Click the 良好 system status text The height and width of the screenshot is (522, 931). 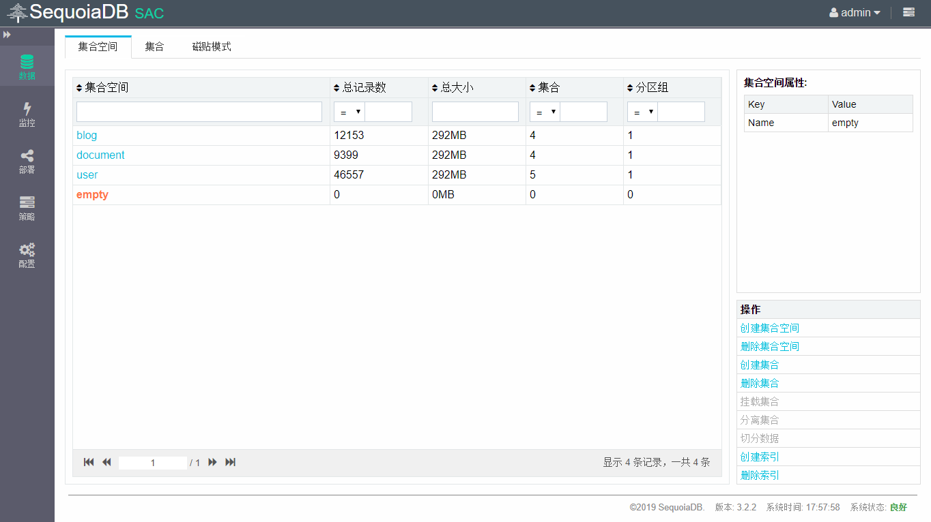point(899,508)
